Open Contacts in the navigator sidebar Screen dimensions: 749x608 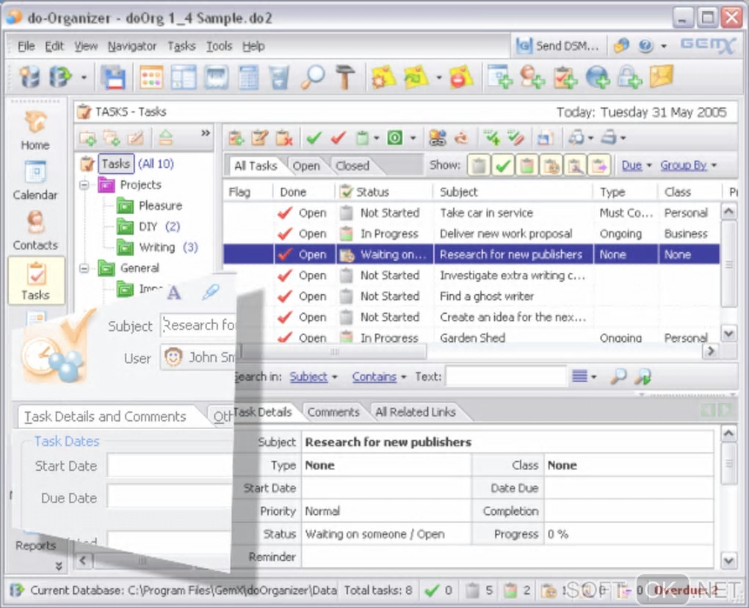coord(35,230)
